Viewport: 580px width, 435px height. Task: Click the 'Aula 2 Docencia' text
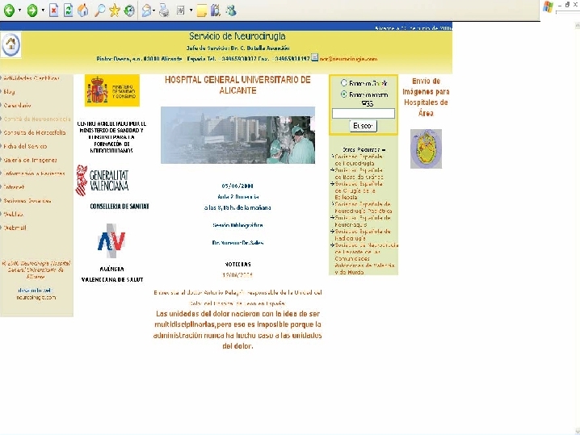(237, 197)
